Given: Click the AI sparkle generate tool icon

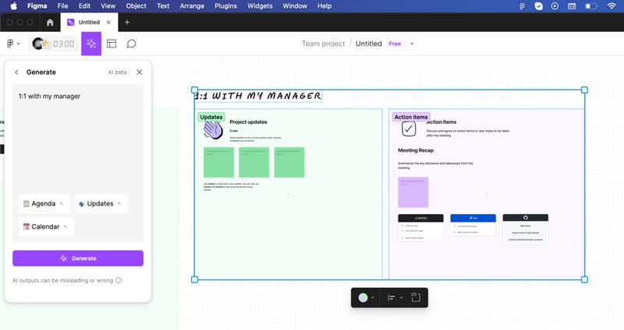Looking at the screenshot, I should click(x=91, y=44).
